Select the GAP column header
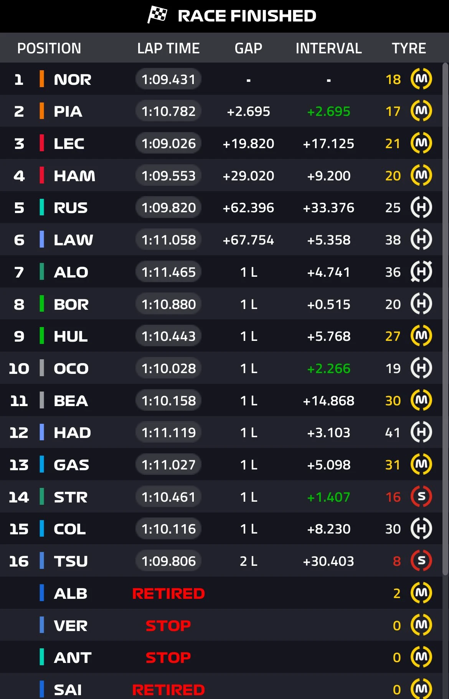This screenshot has height=699, width=449. [248, 48]
